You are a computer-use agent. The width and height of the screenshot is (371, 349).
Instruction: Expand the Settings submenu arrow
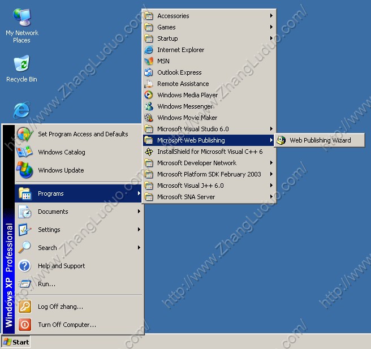pos(139,229)
